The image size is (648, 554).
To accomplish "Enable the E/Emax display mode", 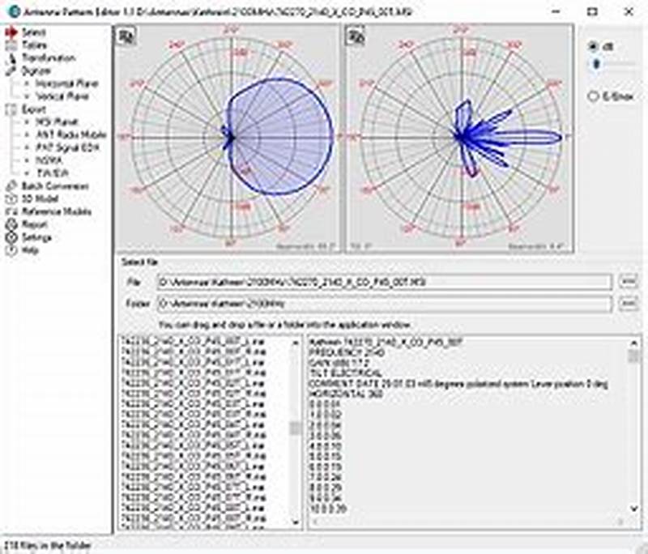I will tap(594, 95).
